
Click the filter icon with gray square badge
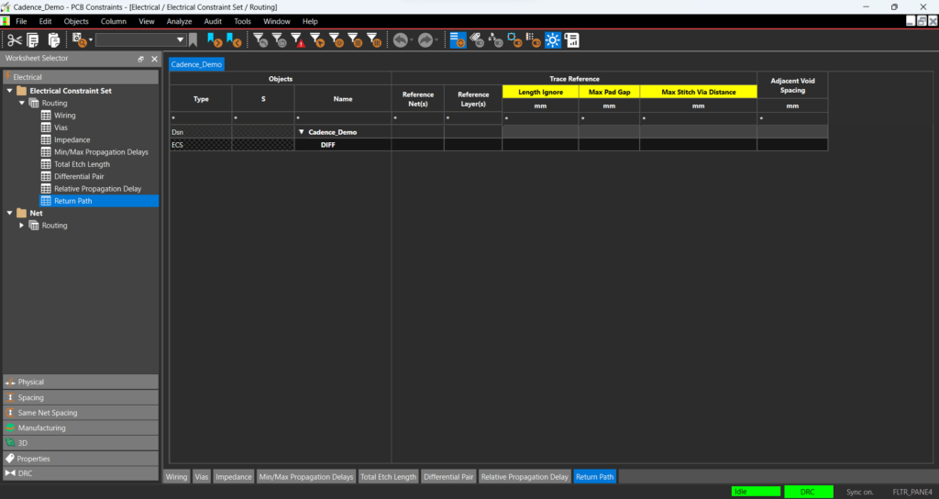pos(279,40)
